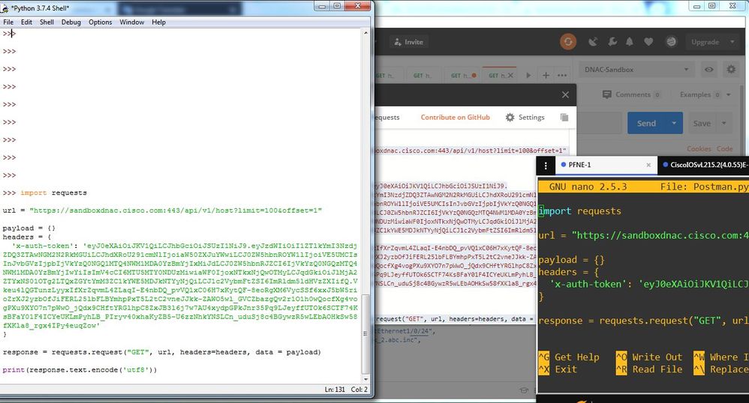Screen dimensions: 749x403
Task: Close the code snippet panel with the X
Action: click(566, 95)
